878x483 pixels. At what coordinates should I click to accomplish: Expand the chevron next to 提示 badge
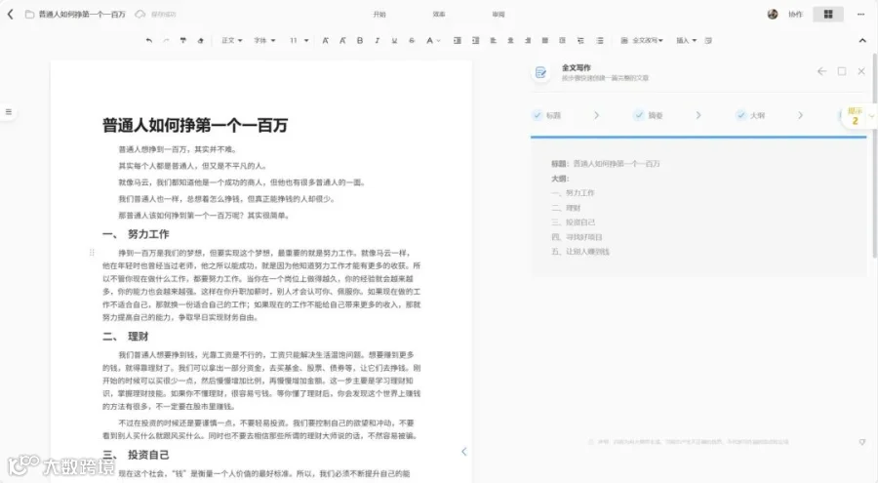click(871, 116)
